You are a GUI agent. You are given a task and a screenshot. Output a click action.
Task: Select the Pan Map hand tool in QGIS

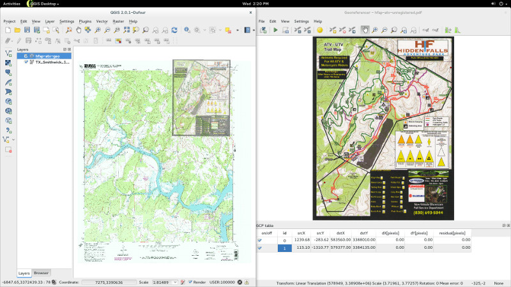tap(79, 30)
